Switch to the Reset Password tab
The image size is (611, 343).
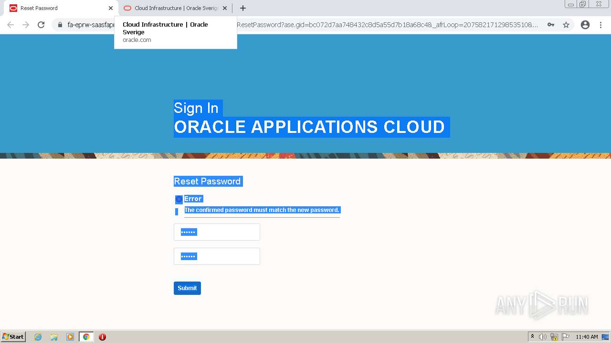point(60,8)
